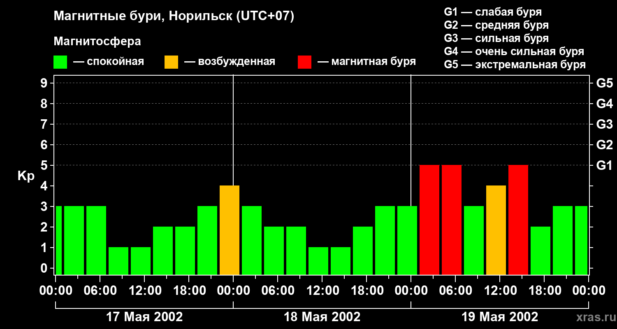
Task: Click the red 'магнитная буря' legend swatch
Action: (x=304, y=62)
